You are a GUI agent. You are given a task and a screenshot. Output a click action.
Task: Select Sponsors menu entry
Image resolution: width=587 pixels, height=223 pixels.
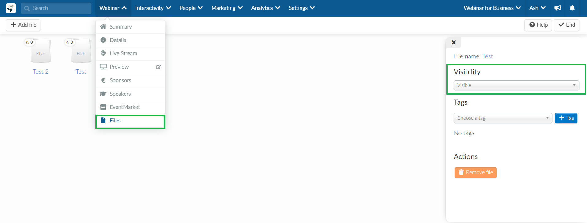(130, 80)
